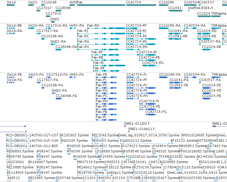This screenshot has width=227, height=182.
Task: Select the Pak-RH transcript label
Action: pyautogui.click(x=93, y=26)
